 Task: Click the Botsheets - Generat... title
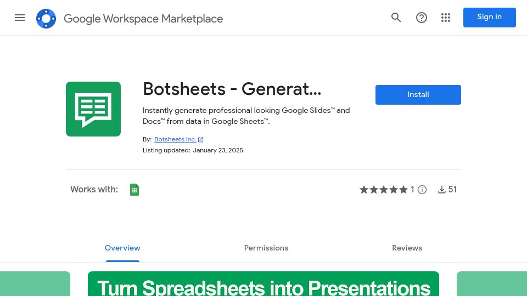(x=232, y=89)
